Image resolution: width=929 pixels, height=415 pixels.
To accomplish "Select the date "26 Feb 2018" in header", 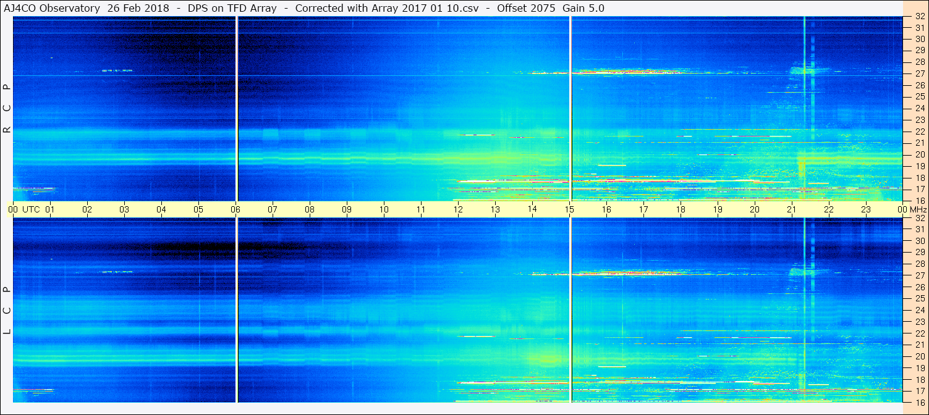I will pos(138,9).
